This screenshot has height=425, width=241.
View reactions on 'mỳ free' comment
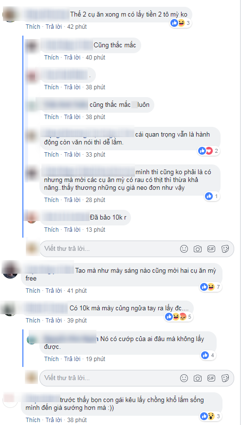[x=211, y=287]
